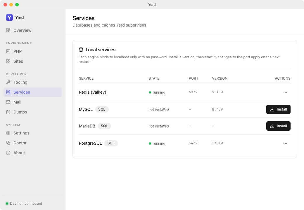Click the green running dot for PostgreSQL

pyautogui.click(x=150, y=143)
